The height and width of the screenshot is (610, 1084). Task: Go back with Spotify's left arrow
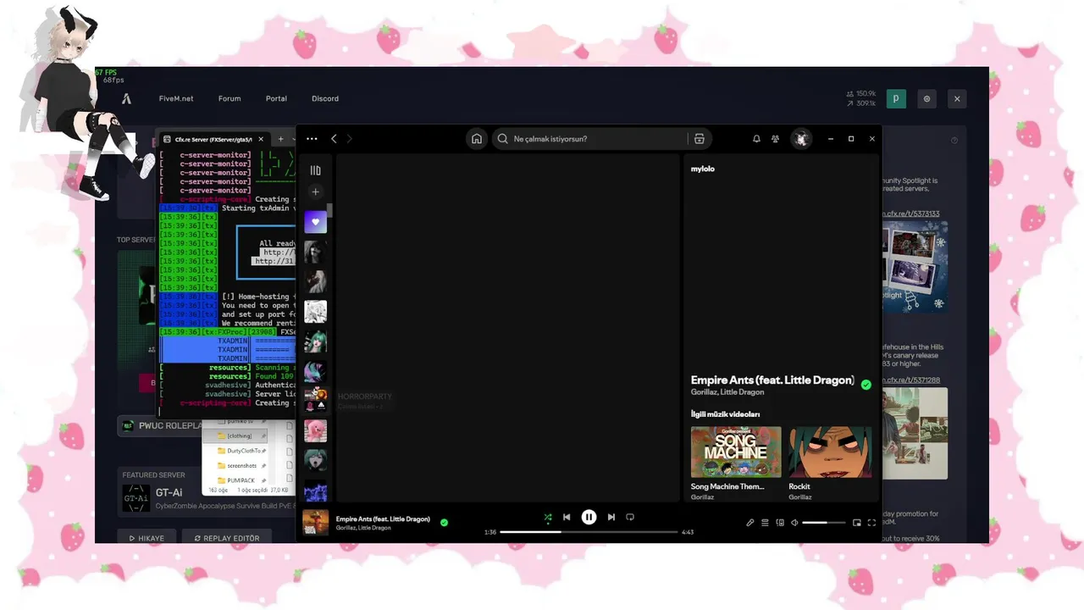coord(334,139)
